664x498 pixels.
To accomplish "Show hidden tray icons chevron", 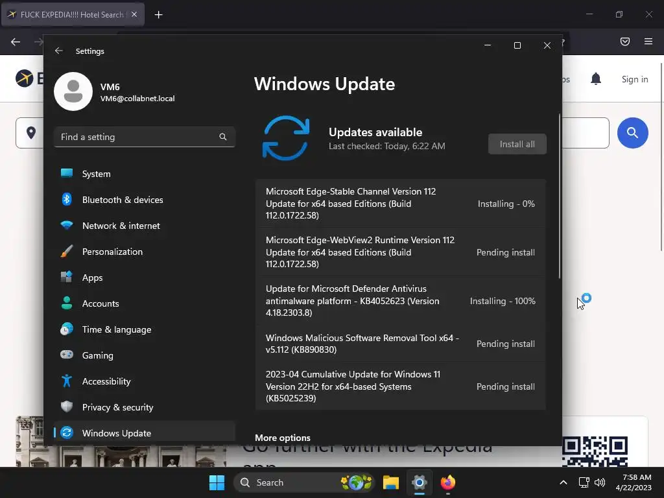I will tap(563, 482).
